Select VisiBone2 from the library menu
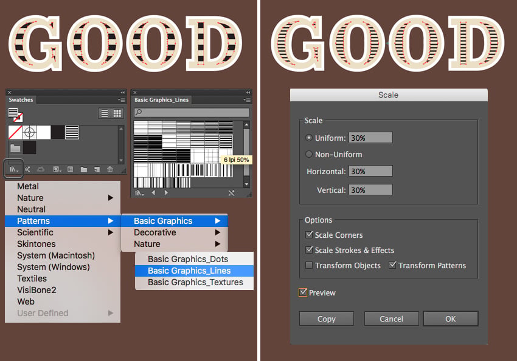The width and height of the screenshot is (517, 361). pyautogui.click(x=63, y=290)
